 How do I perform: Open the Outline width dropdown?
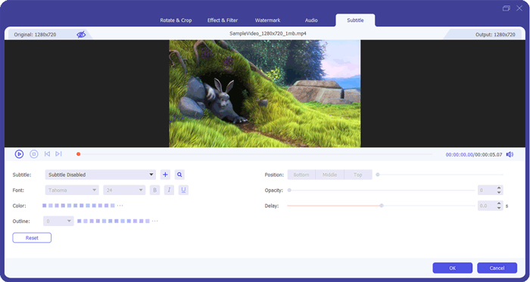click(58, 222)
